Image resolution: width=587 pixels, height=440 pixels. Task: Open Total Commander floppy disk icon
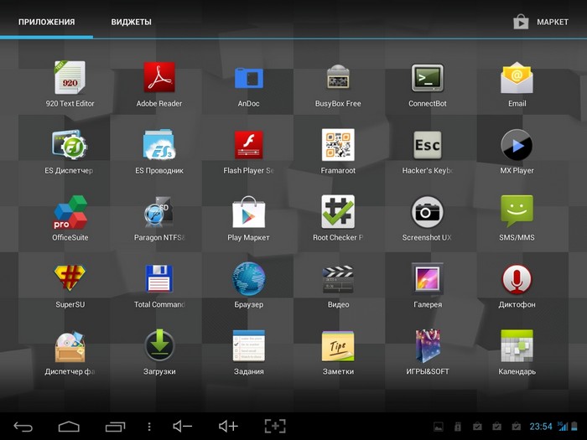(159, 279)
